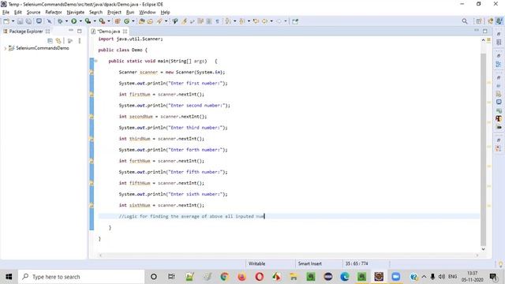This screenshot has height=284, width=505.
Task: Click the Open Task icon
Action: (x=150, y=21)
